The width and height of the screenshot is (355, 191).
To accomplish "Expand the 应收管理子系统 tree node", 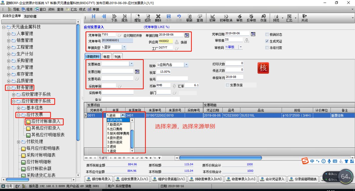I will click(14, 95).
